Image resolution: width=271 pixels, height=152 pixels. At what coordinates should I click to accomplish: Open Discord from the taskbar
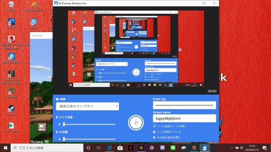[x=162, y=148]
